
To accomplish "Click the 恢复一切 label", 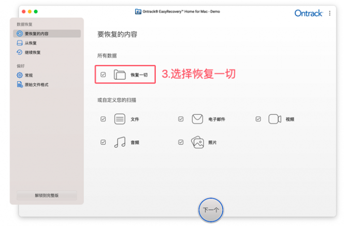I will [139, 75].
